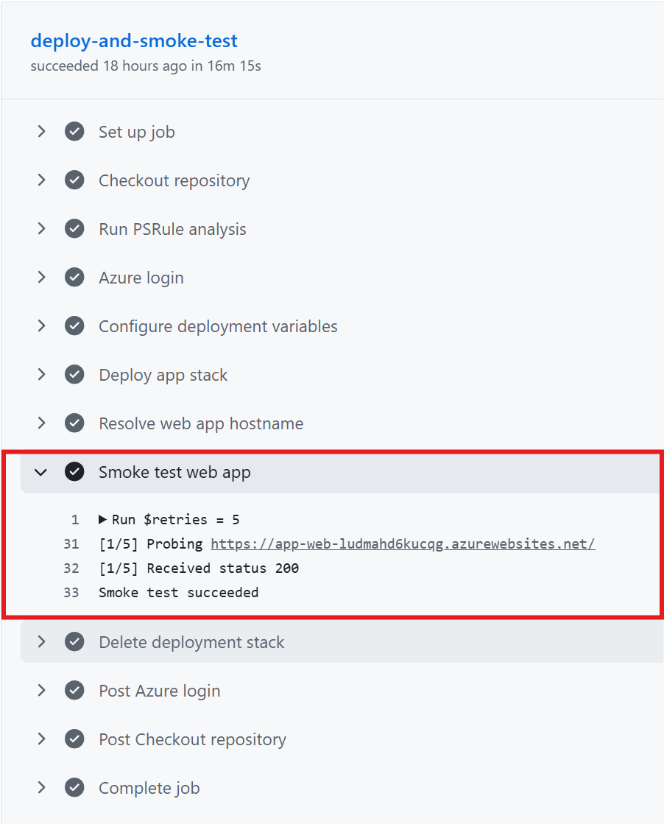Toggle the Run $retries = 5 disclosure triangle
664x824 pixels.
click(103, 520)
